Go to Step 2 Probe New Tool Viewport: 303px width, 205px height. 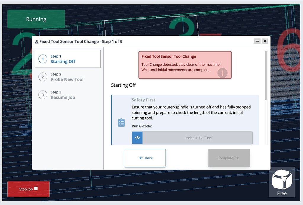pyautogui.click(x=67, y=77)
